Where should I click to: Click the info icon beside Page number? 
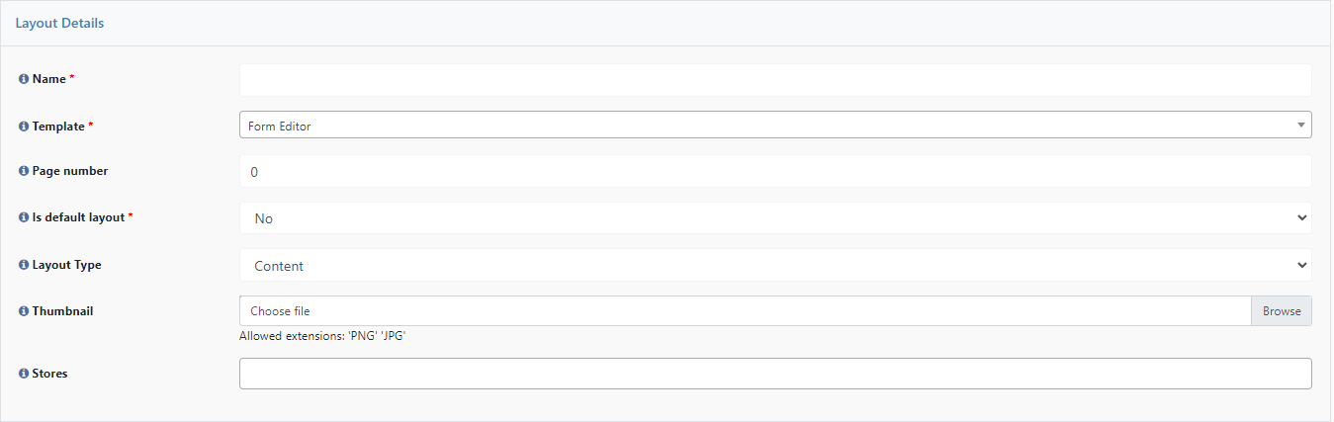pyautogui.click(x=24, y=171)
